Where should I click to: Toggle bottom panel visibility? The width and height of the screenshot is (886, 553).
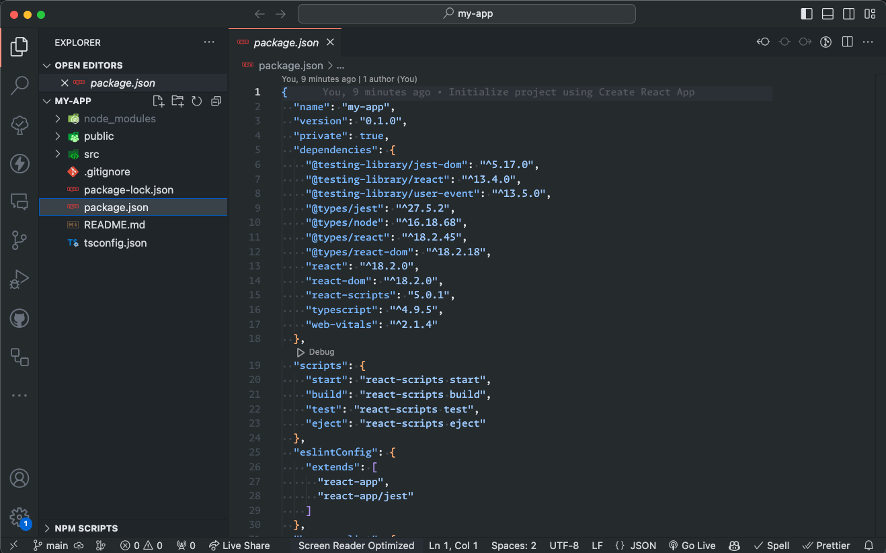(828, 13)
